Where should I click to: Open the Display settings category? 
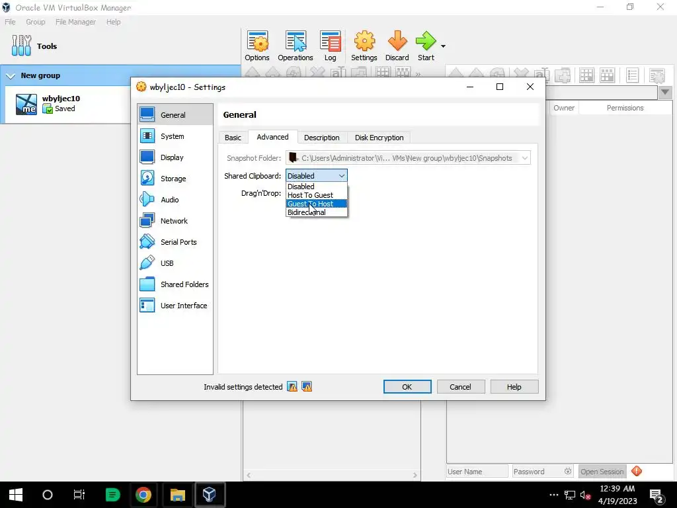click(175, 157)
